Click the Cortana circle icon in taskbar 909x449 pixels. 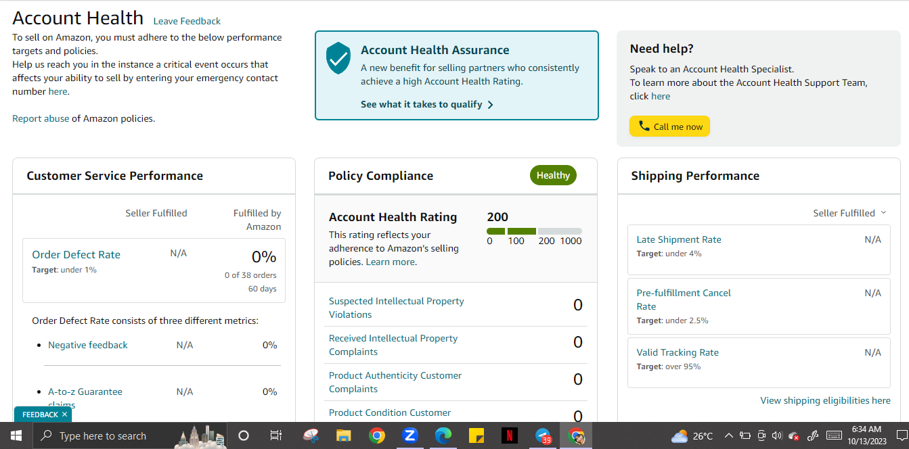click(244, 435)
